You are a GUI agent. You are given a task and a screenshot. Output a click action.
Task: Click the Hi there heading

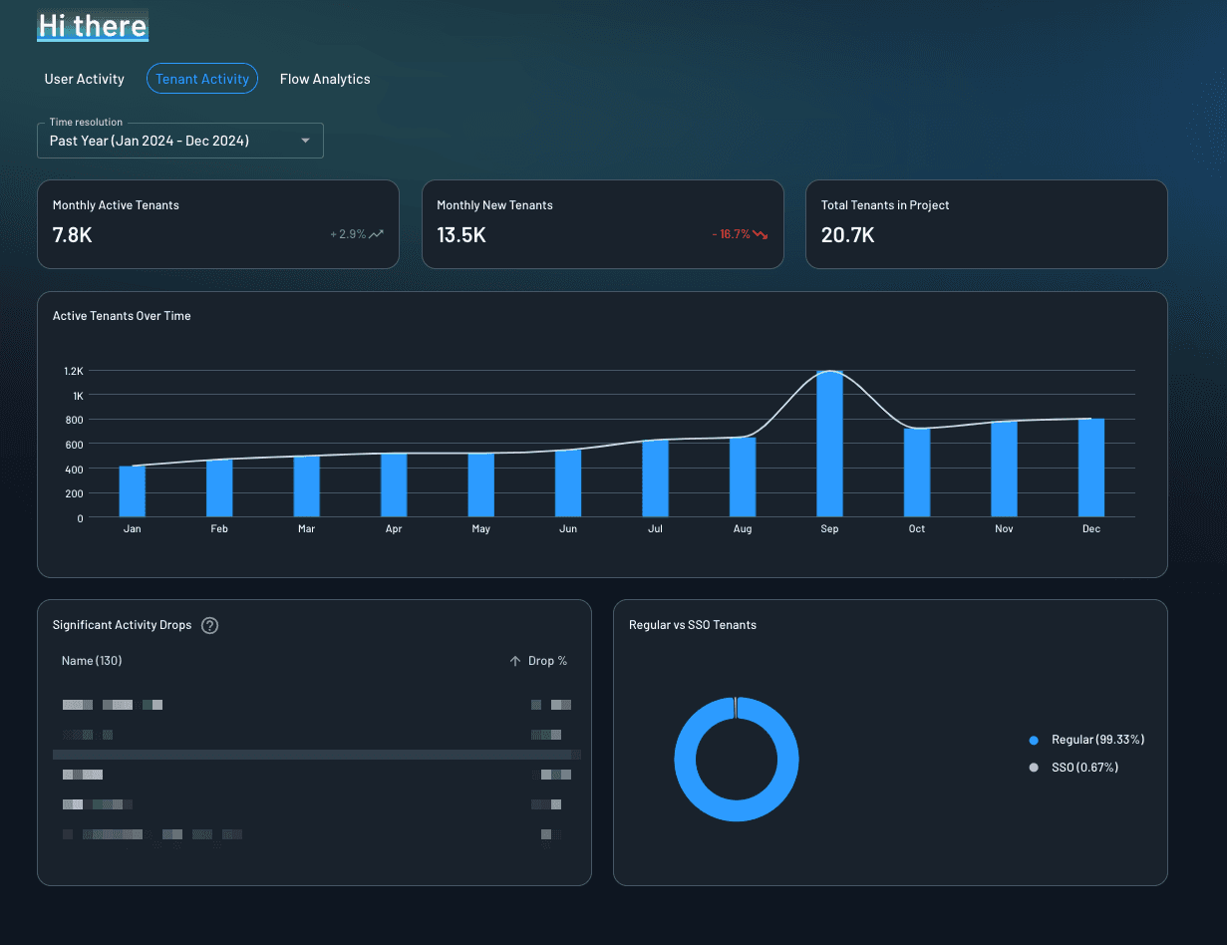(92, 26)
